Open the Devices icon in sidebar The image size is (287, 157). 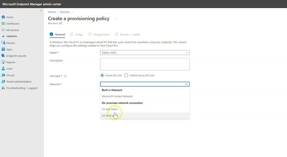point(3,43)
